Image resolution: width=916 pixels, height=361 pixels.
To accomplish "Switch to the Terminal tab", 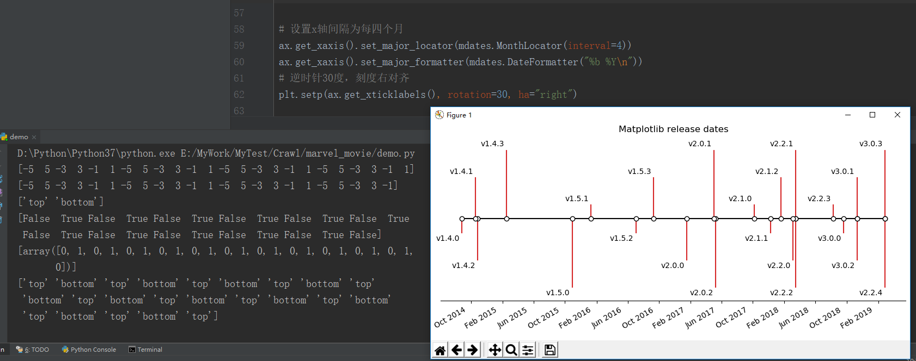I will coord(145,350).
